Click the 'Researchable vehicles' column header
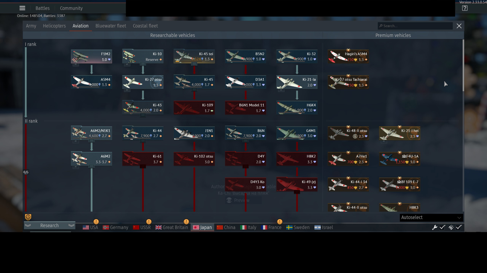Image resolution: width=487 pixels, height=273 pixels. 173,35
